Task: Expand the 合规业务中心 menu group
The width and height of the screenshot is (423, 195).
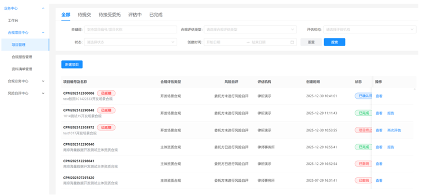Action: coord(43,81)
